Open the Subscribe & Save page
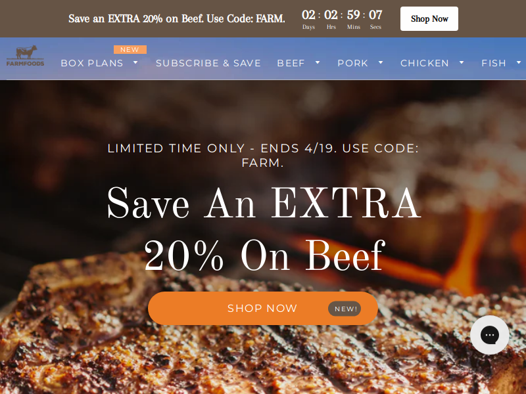The image size is (526, 394). (208, 63)
